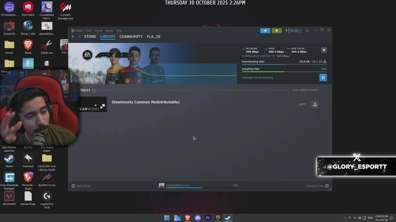Select Assetto Corsa desktop icon
This screenshot has height=222, width=396.
click(47, 179)
